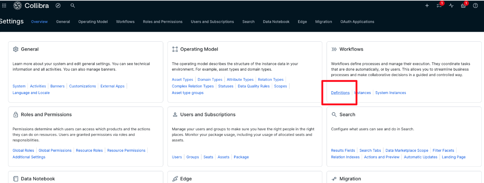This screenshot has width=484, height=183.
Task: Open the Seats link
Action: coord(208,157)
